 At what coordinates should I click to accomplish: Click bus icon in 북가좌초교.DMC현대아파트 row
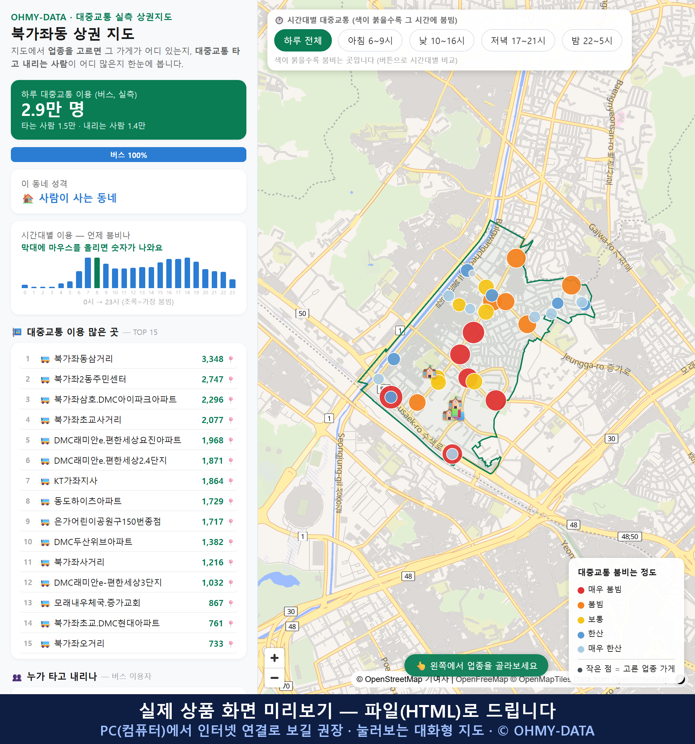click(45, 623)
